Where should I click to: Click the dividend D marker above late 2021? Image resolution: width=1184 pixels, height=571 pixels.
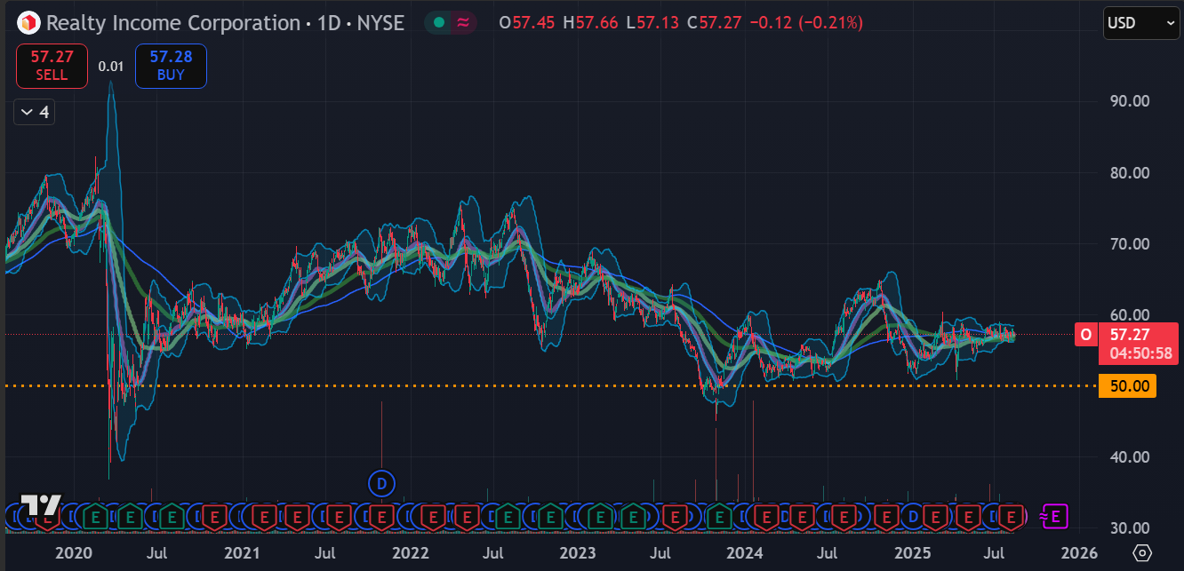[381, 483]
